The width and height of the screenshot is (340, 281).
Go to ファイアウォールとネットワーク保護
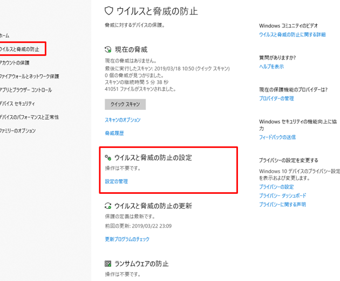[x=29, y=76]
